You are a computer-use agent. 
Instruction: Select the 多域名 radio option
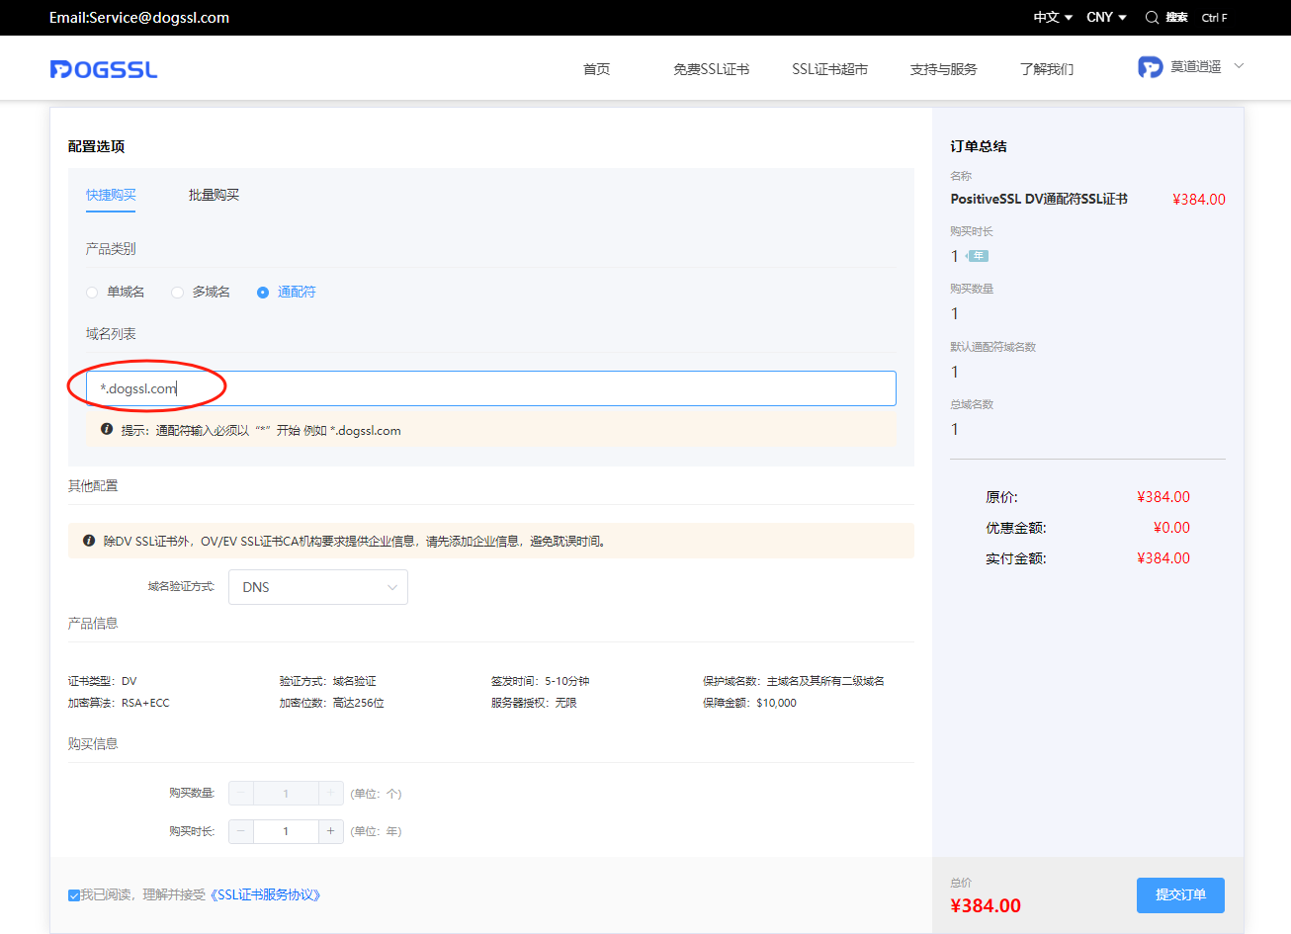(x=177, y=293)
